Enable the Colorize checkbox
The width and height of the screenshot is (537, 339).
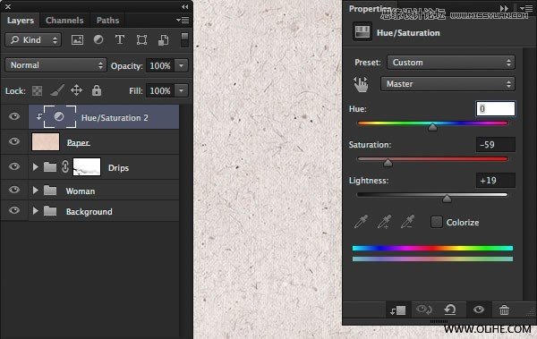(x=437, y=222)
